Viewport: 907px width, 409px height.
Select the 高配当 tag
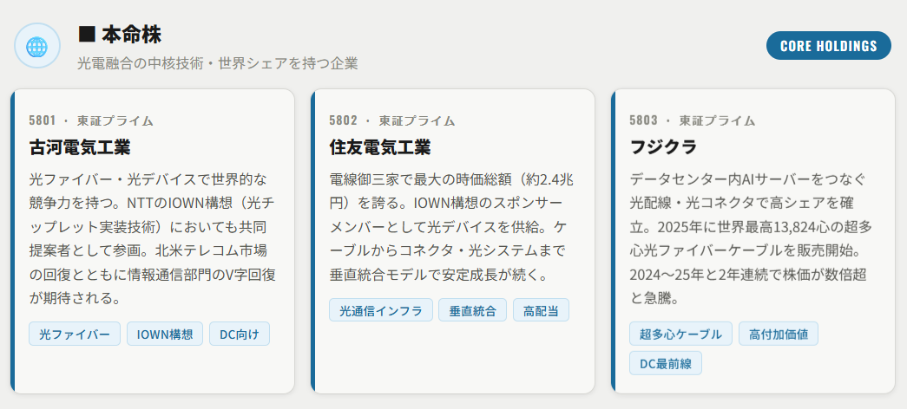[541, 310]
